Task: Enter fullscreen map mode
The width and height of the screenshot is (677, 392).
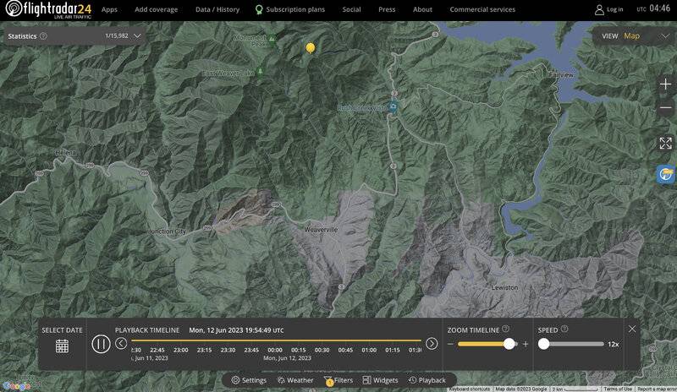Action: click(665, 143)
